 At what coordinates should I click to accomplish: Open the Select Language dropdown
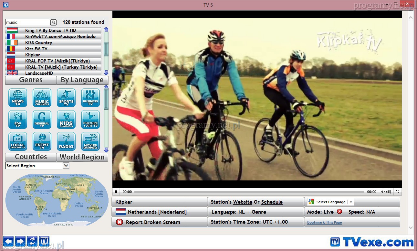[331, 202]
